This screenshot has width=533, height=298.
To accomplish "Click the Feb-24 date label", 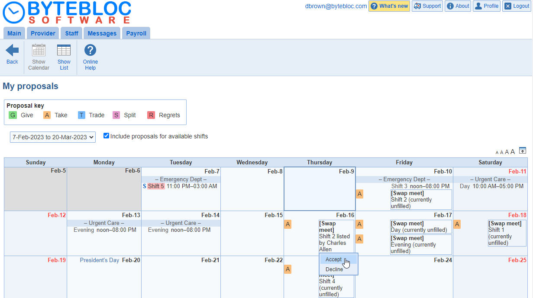I will coord(443,260).
